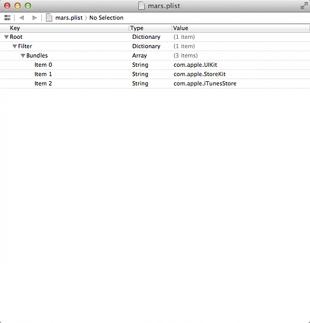Select the Item 0 key
The image size is (310, 323).
[x=43, y=65]
